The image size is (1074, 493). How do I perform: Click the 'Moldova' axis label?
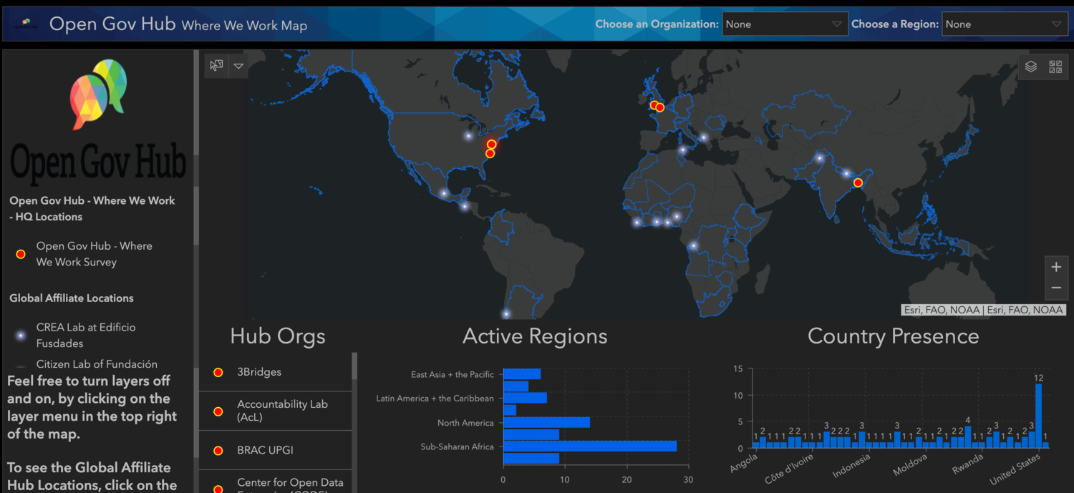pos(911,466)
